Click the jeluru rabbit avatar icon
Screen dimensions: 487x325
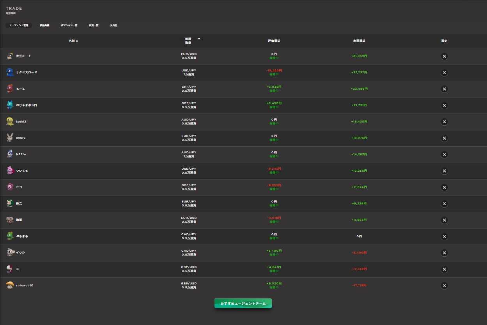click(10, 138)
